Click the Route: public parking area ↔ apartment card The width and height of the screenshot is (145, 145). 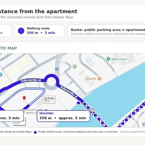106,31
